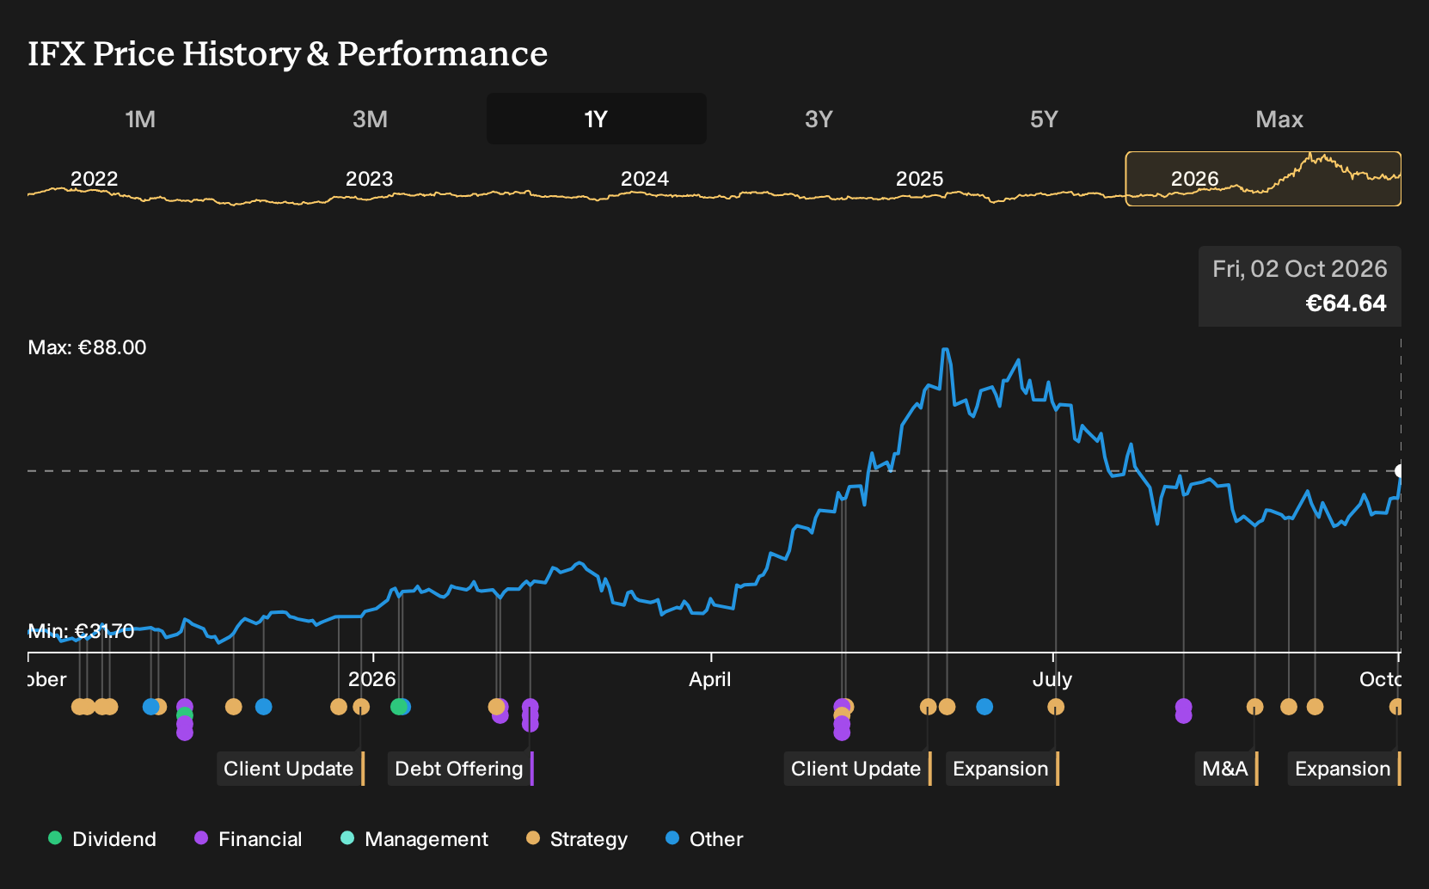1429x889 pixels.
Task: Click Strategy dot linked to first Client Update
Action: [x=361, y=707]
